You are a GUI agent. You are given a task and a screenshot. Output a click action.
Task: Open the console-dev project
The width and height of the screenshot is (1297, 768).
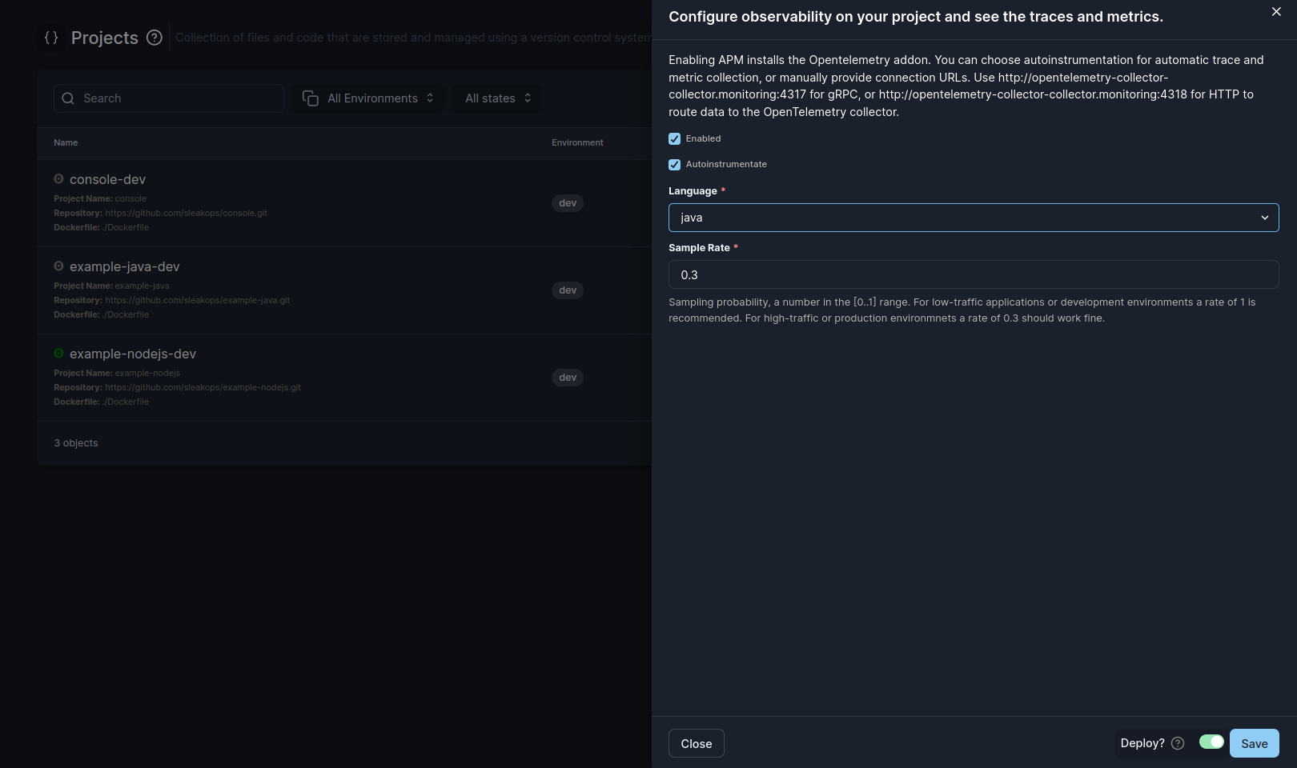tap(107, 179)
